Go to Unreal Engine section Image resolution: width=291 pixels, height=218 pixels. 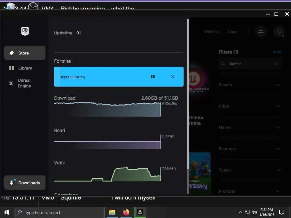pos(25,83)
